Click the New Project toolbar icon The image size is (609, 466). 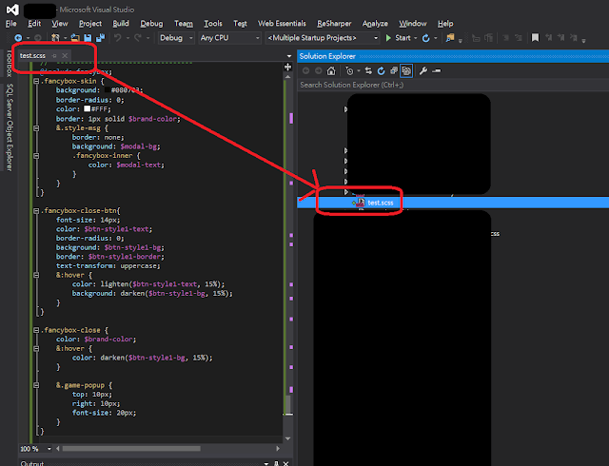point(55,38)
